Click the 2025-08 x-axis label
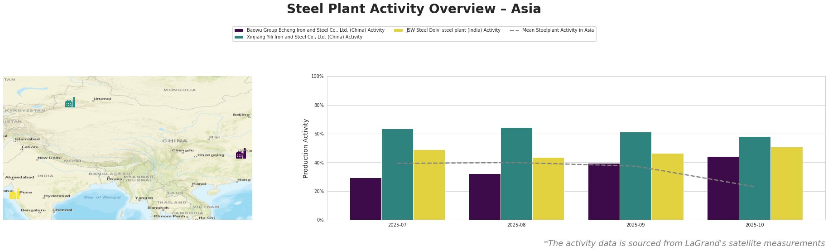This screenshot has height=251, width=828. point(516,225)
